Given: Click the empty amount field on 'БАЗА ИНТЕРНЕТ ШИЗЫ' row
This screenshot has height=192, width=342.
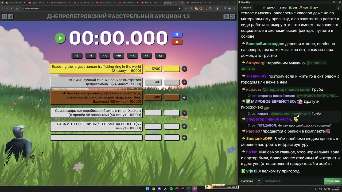Looking at the screenshot, I should (x=153, y=126).
